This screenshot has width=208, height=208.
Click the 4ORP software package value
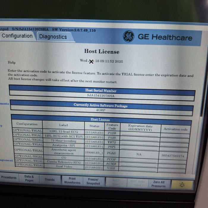[101, 110]
